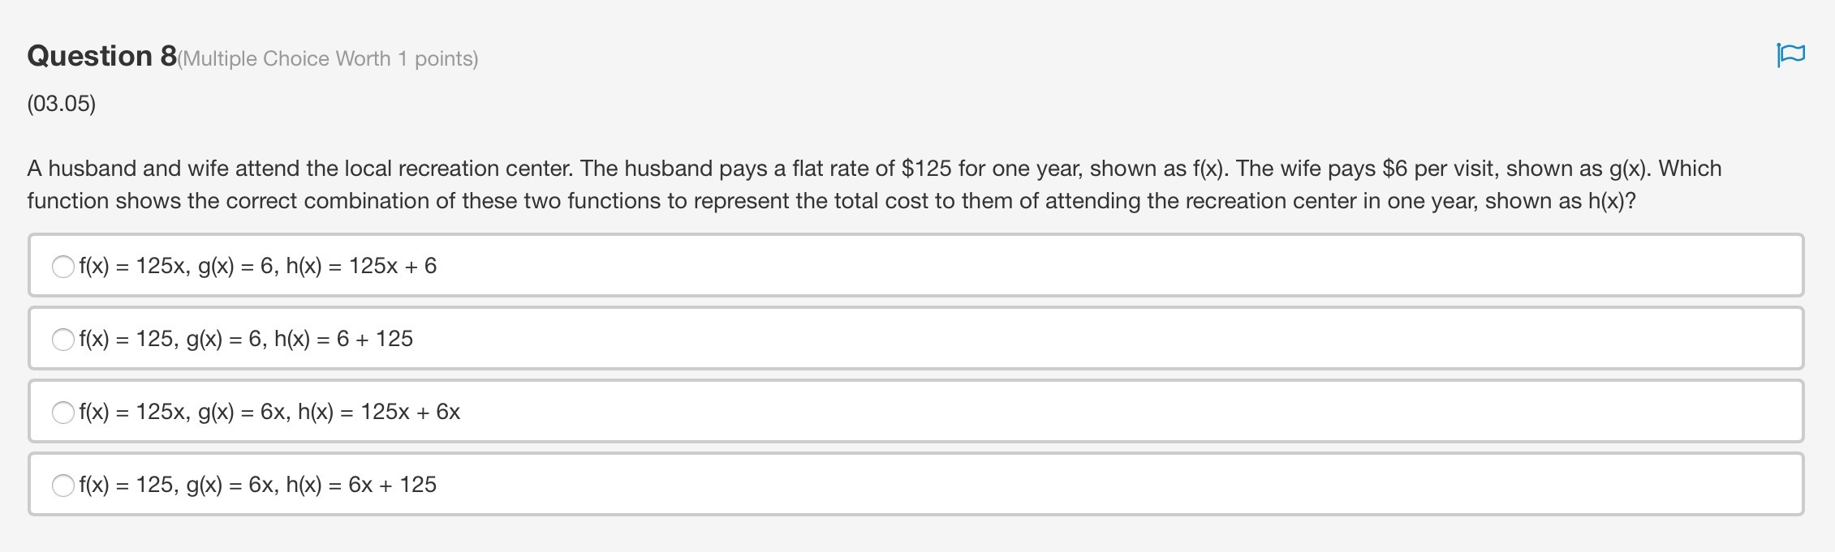The height and width of the screenshot is (552, 1835).
Task: Click the "Question 8" heading
Action: 101,56
